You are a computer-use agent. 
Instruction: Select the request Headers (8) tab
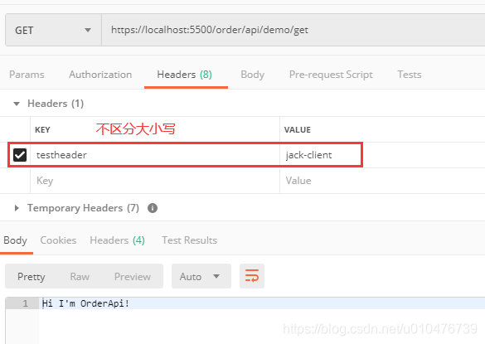point(185,75)
